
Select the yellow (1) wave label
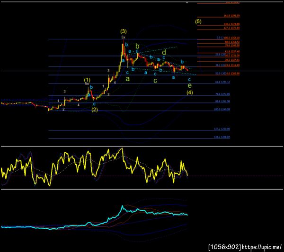tap(87, 80)
